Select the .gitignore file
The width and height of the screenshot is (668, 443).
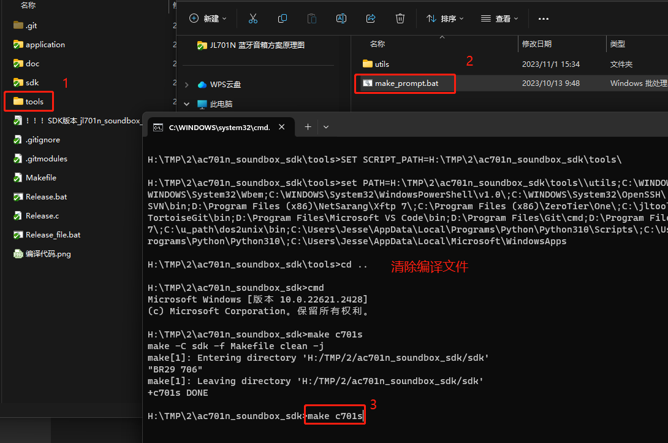point(37,139)
